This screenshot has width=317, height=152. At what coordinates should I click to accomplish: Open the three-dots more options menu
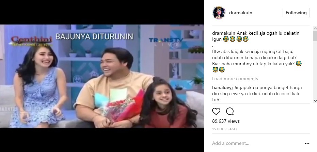(x=307, y=143)
